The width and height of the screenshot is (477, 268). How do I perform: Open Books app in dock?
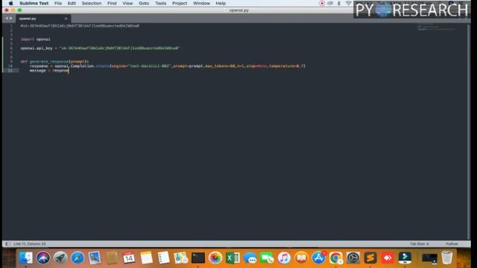[301, 258]
